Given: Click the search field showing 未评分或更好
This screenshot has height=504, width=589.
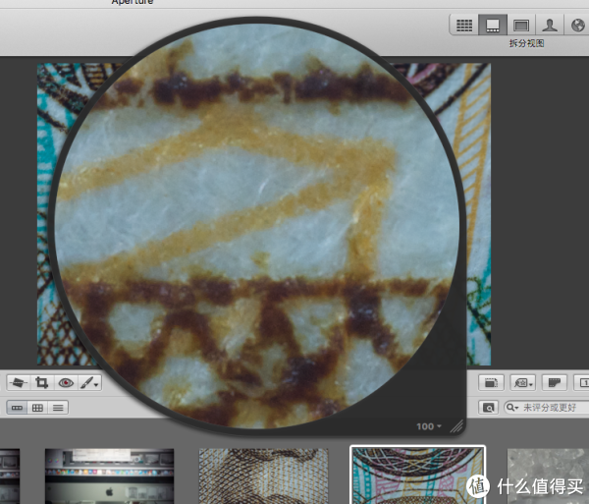Looking at the screenshot, I should click(547, 408).
